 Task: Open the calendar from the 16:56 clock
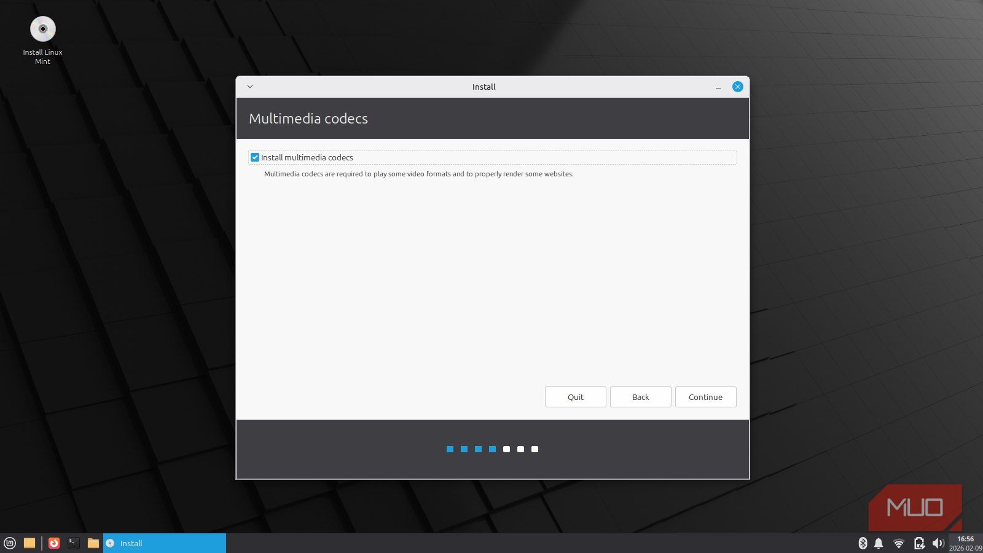click(965, 543)
